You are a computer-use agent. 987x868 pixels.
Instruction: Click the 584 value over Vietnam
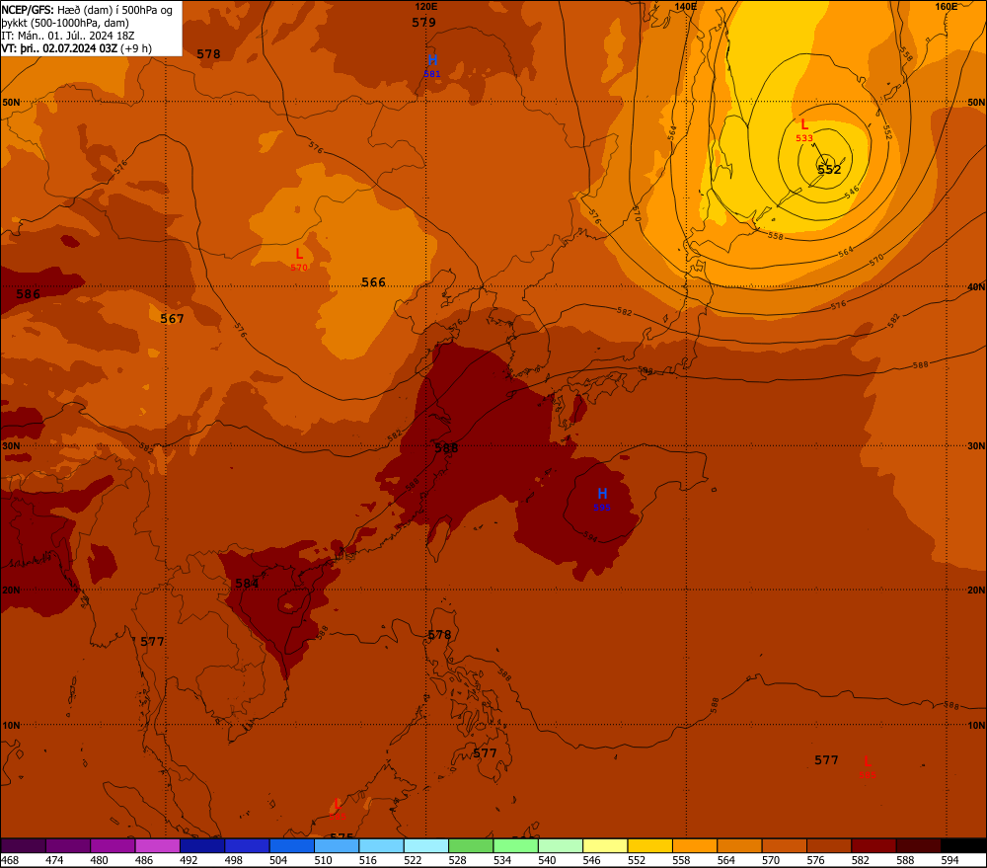click(x=247, y=584)
